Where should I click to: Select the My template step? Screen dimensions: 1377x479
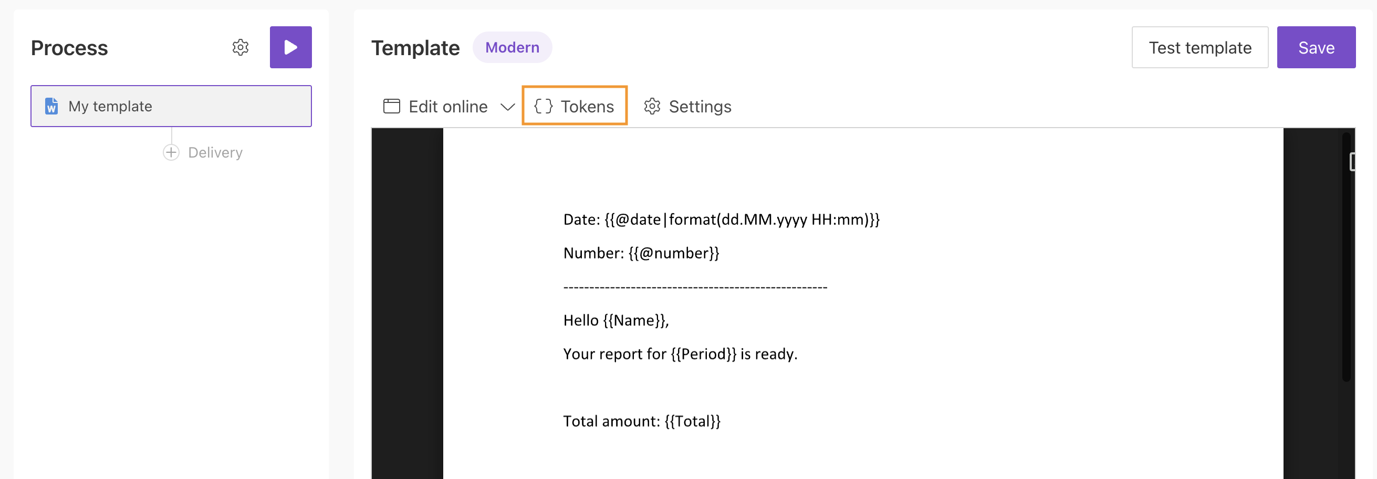[x=171, y=106]
